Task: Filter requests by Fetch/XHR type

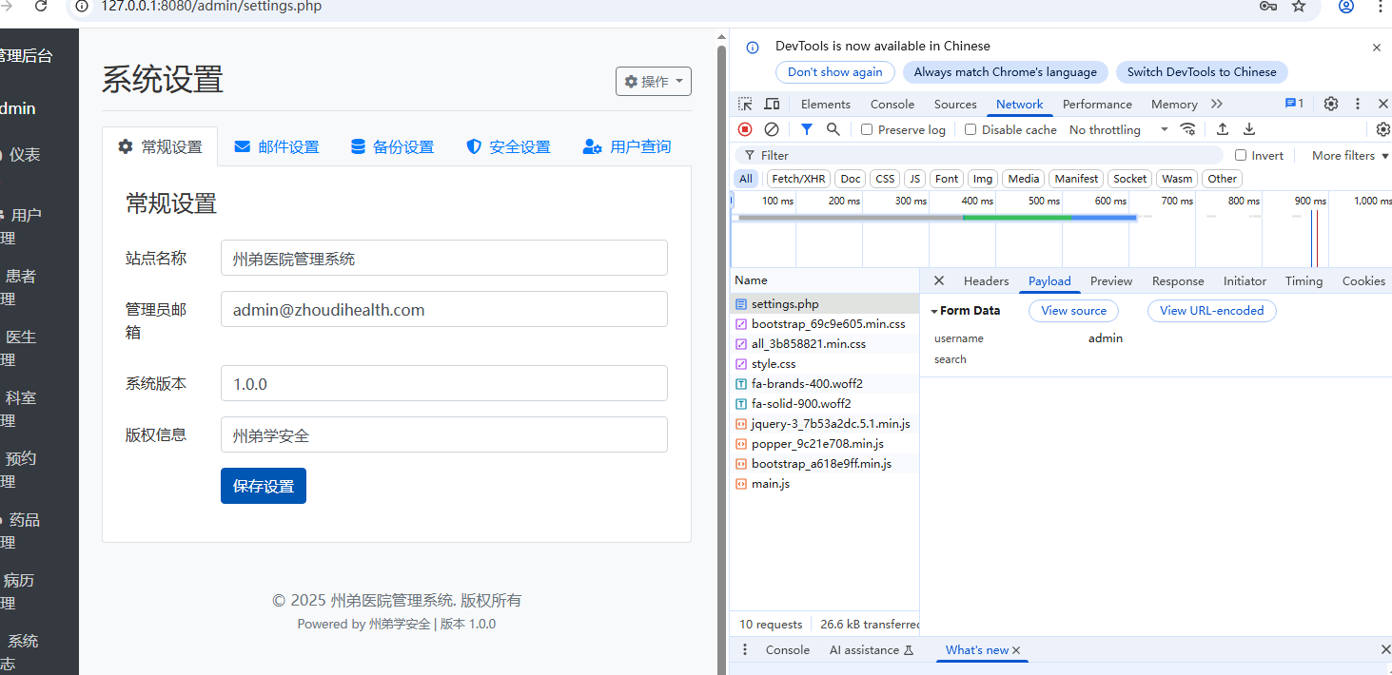Action: click(798, 179)
